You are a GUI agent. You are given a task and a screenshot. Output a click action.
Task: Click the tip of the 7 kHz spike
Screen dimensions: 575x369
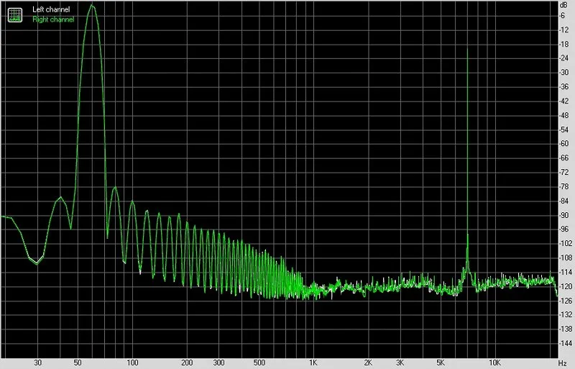(x=467, y=49)
